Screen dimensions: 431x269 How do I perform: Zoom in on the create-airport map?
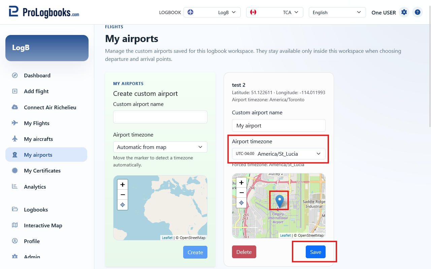click(x=123, y=185)
